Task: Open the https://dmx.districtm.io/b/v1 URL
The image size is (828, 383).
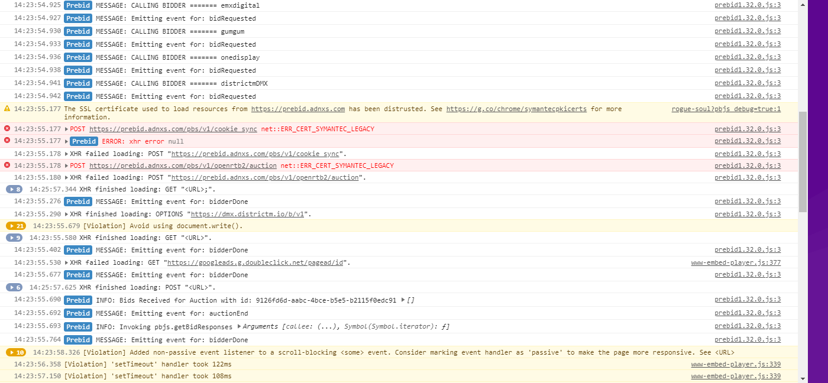Action: 247,214
